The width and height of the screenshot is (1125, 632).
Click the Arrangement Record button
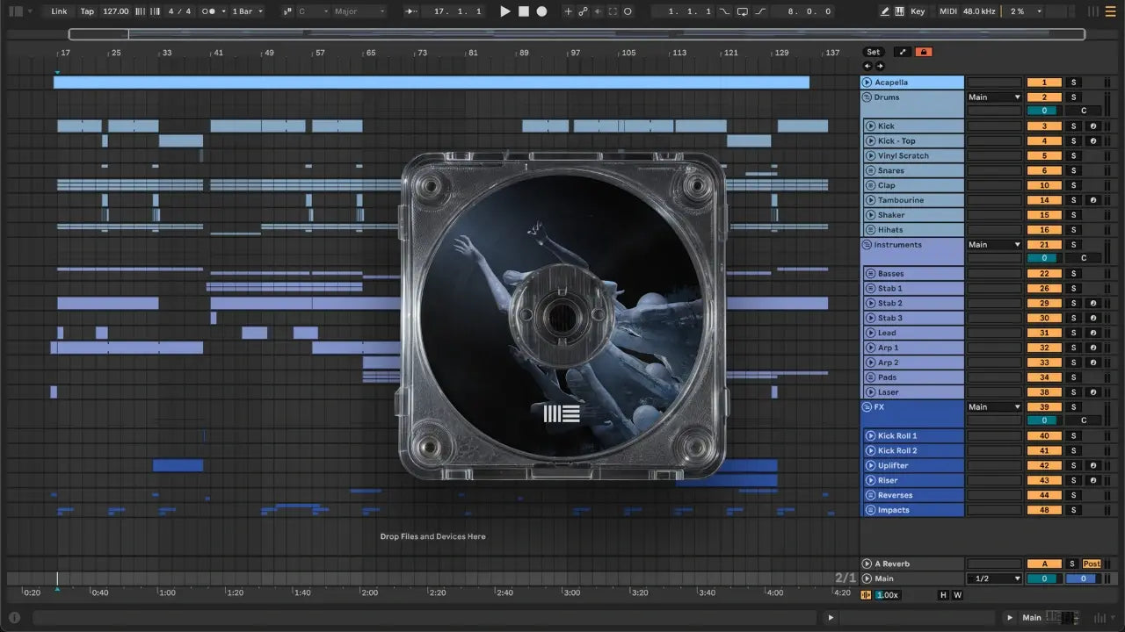click(x=541, y=11)
